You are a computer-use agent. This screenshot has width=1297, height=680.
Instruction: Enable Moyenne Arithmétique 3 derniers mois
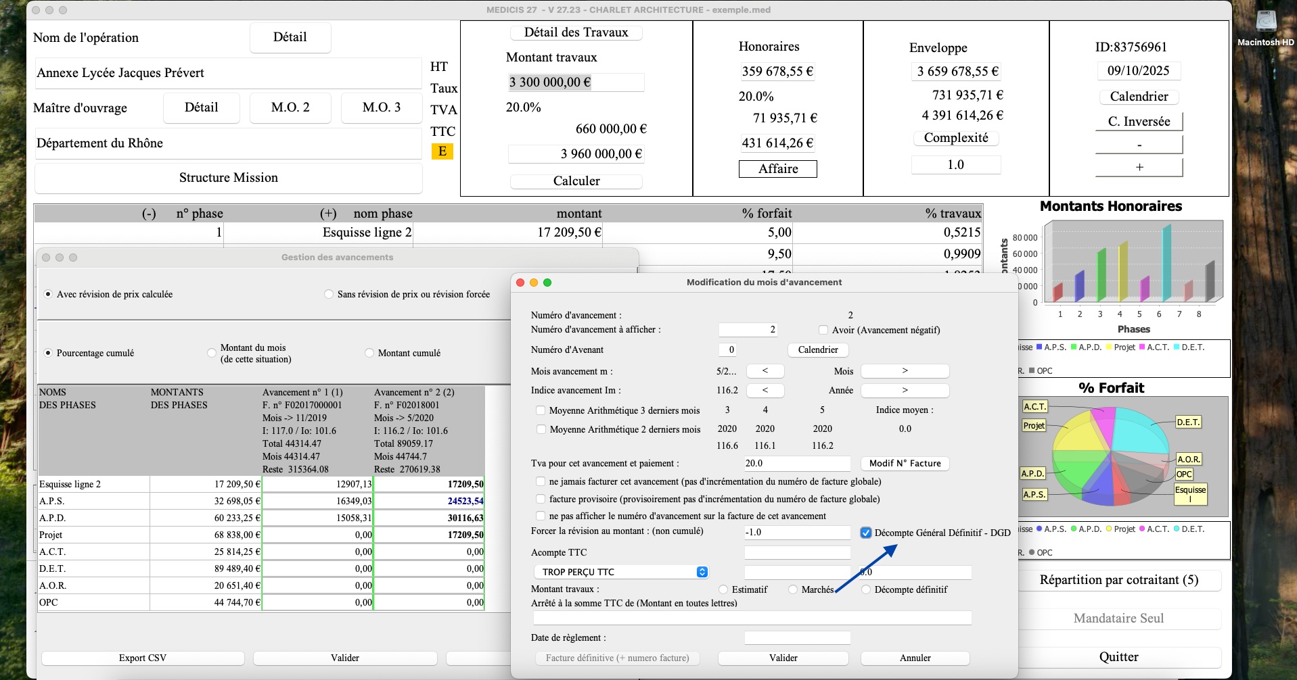click(x=541, y=410)
